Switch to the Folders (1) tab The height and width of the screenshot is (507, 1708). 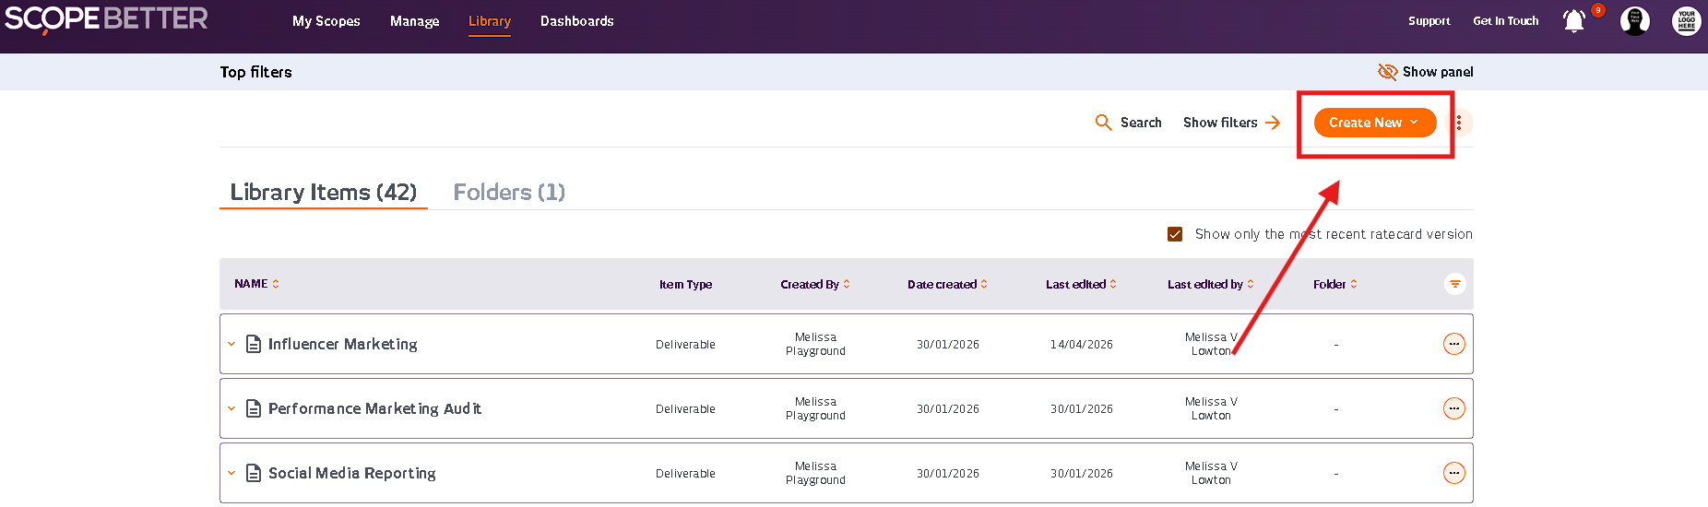tap(509, 192)
